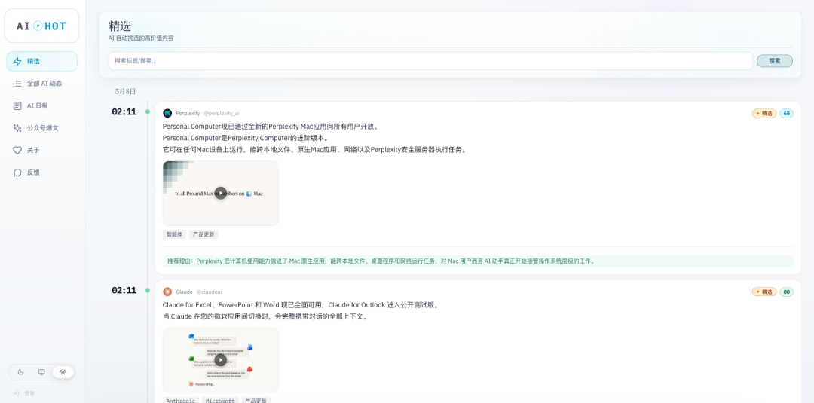This screenshot has width=814, height=403.
Task: Click the 智能体 tag
Action: click(174, 234)
